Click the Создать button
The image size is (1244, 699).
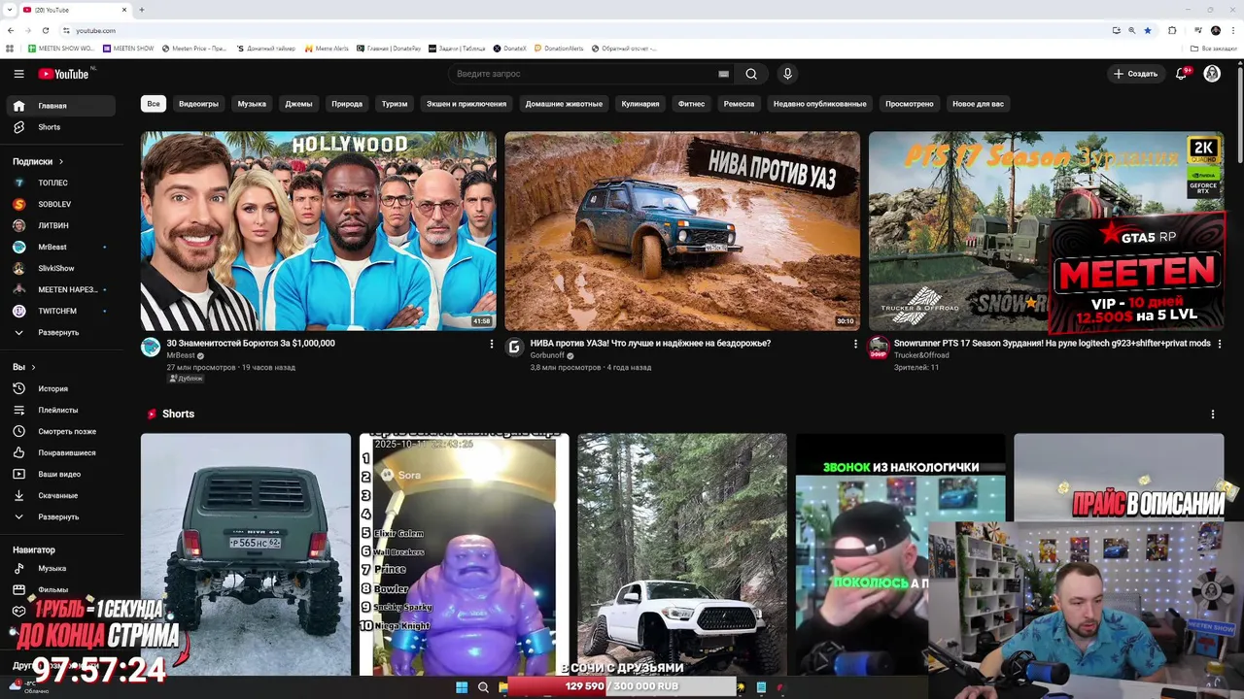[1136, 74]
